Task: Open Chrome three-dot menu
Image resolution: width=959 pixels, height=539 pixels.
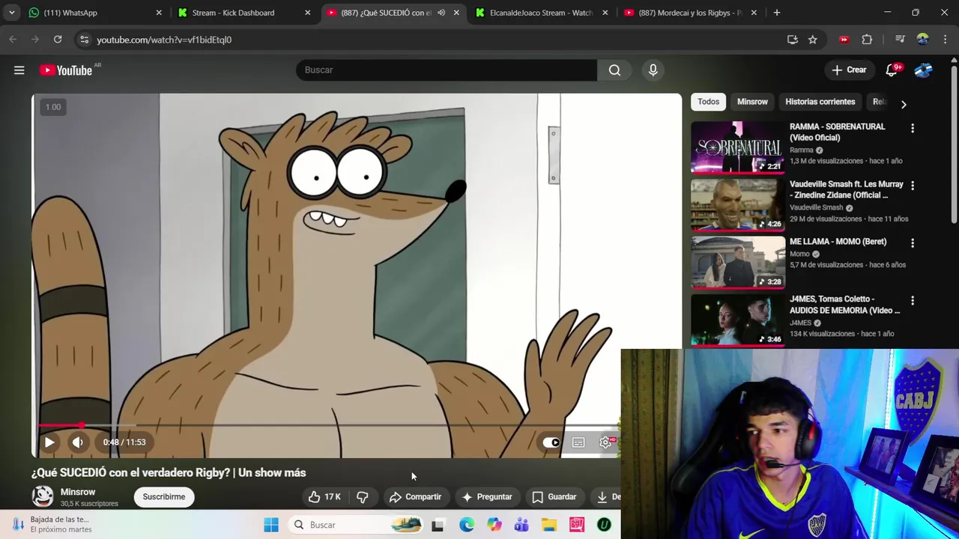Action: pos(945,40)
